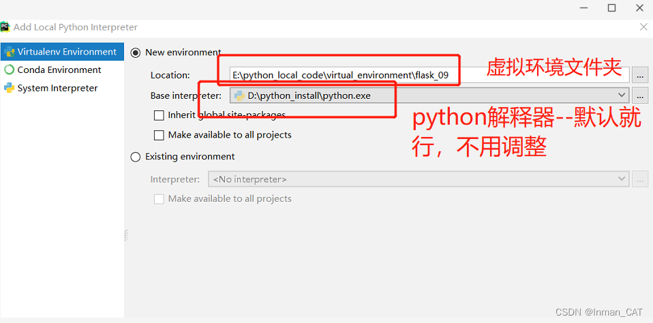This screenshot has height=323, width=653.
Task: Browse for Base interpreter with ellipsis button
Action: click(x=640, y=95)
